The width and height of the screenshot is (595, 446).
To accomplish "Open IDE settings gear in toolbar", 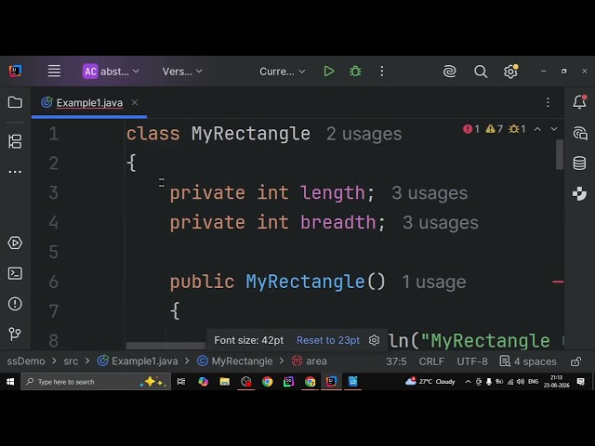I will click(x=510, y=72).
